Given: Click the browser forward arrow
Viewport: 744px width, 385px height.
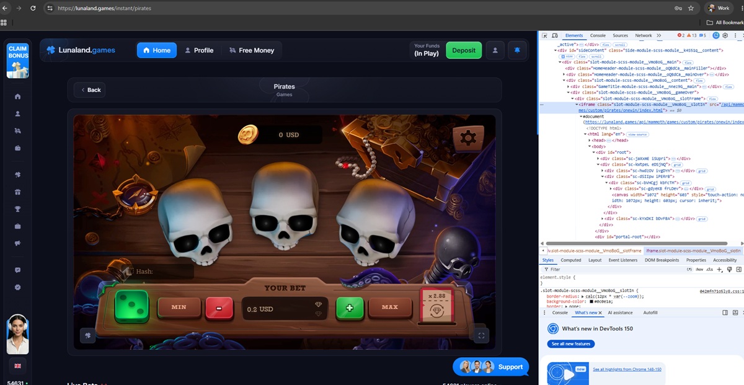Looking at the screenshot, I should [19, 8].
